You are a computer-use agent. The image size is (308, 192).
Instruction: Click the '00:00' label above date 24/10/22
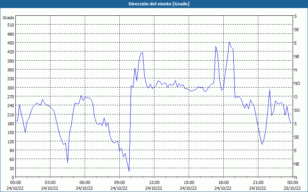pos(15,183)
